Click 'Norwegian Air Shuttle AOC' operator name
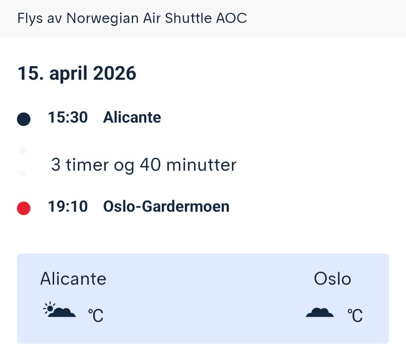The image size is (406, 357). coord(157,19)
